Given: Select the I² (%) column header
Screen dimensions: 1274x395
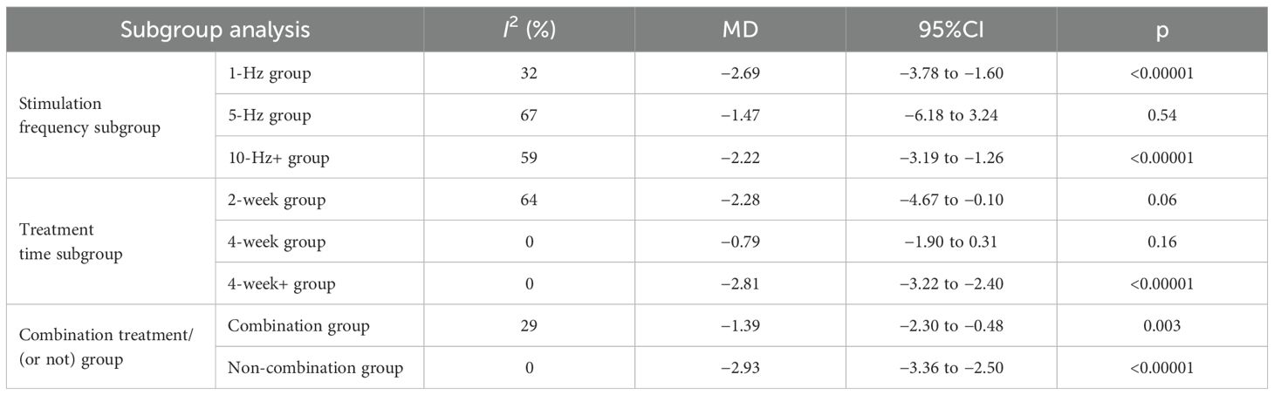Looking at the screenshot, I should click(x=530, y=28).
